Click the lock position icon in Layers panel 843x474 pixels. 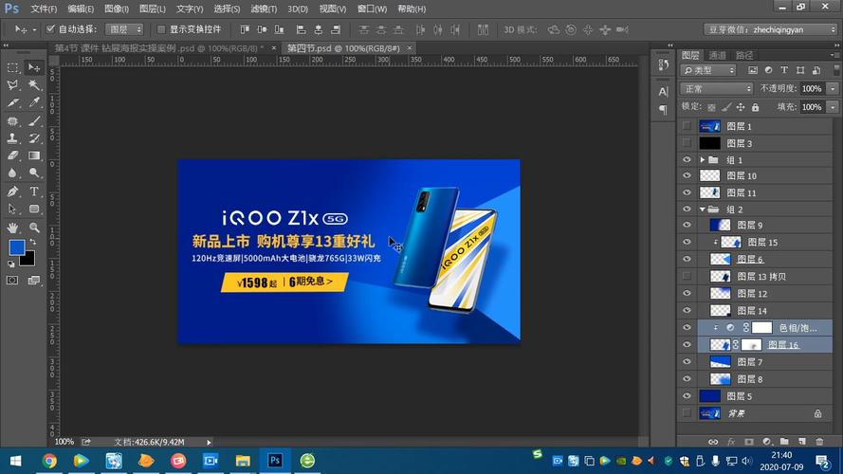pyautogui.click(x=741, y=107)
